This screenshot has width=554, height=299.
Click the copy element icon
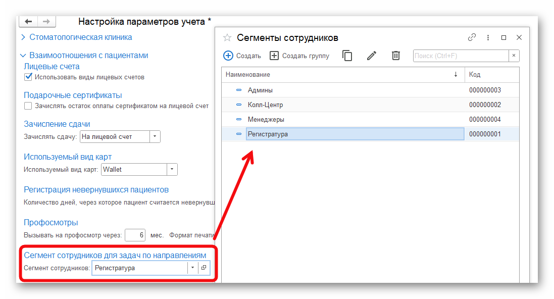click(347, 56)
